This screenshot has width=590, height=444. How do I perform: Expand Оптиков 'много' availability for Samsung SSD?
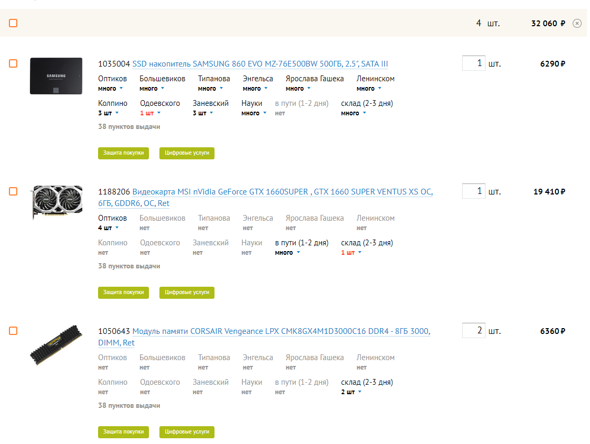111,89
